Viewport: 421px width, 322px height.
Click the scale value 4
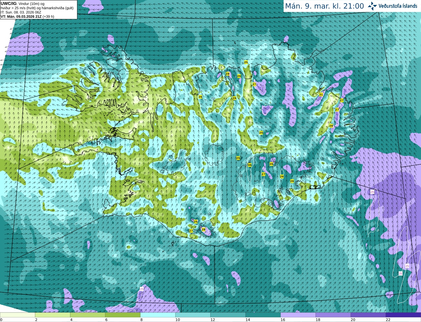click(x=71, y=320)
